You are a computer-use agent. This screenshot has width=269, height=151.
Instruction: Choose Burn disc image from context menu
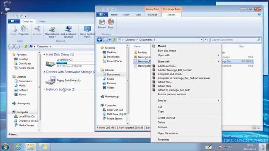click(x=167, y=51)
